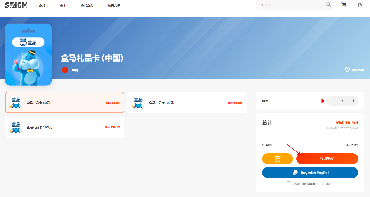
Task: Decrease quantity with the minus button
Action: click(332, 101)
